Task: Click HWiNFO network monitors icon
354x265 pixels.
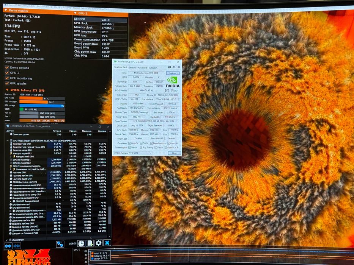Action: [60, 244]
